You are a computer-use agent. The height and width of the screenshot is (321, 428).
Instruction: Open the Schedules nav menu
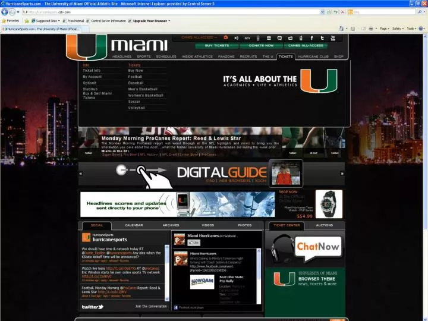point(166,56)
